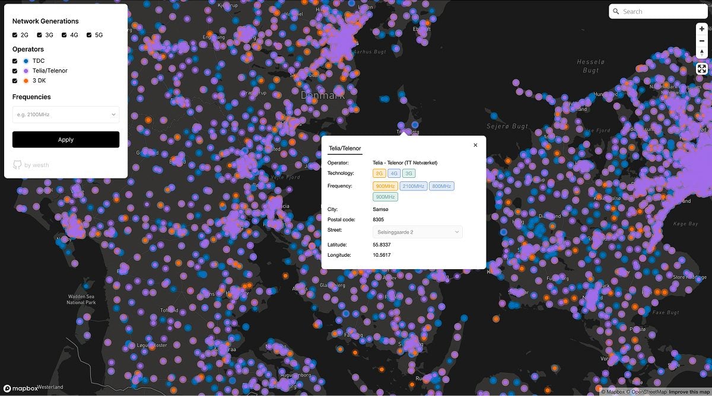Click the latitude value 55.8337

pyautogui.click(x=382, y=245)
